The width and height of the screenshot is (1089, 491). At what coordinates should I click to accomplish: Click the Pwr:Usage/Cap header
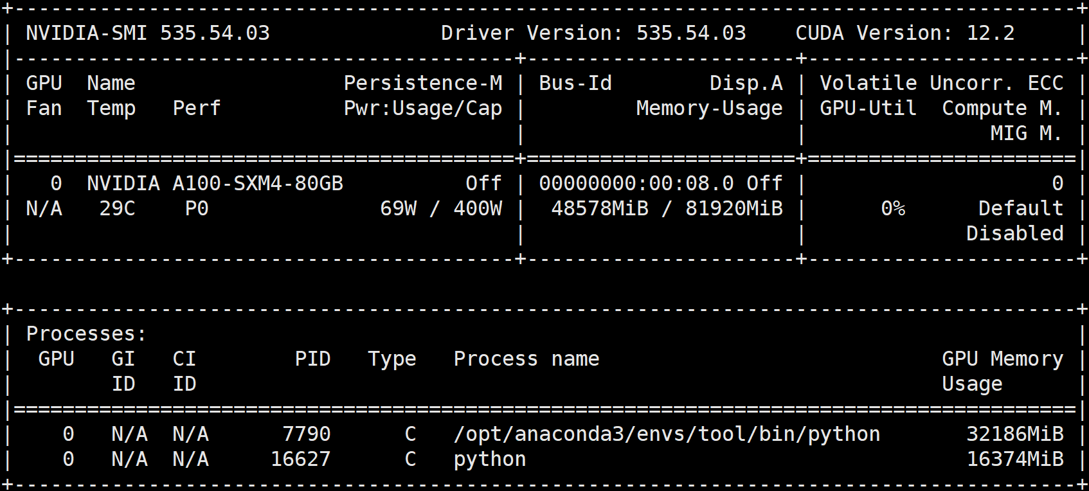[x=423, y=108]
